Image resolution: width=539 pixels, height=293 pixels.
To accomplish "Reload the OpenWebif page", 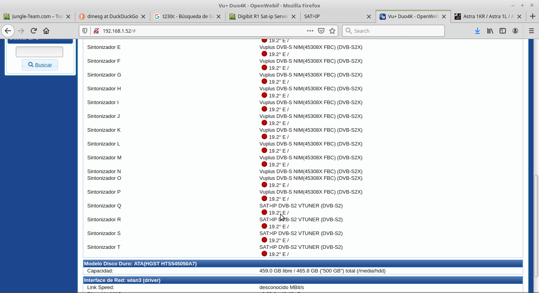I will 34,31.
